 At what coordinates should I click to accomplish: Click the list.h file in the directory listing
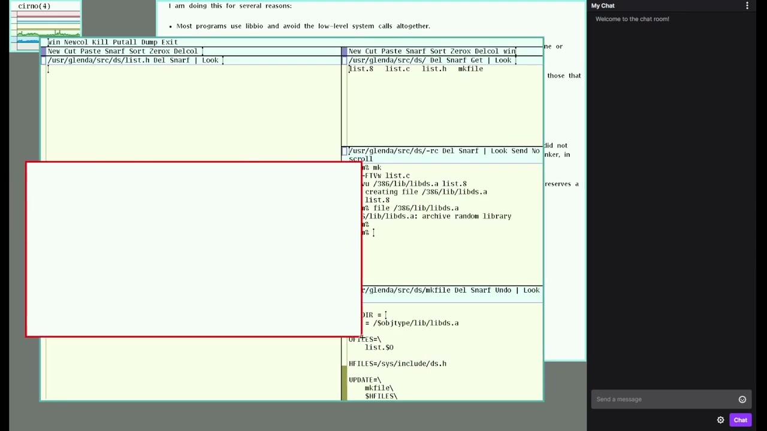click(x=434, y=69)
